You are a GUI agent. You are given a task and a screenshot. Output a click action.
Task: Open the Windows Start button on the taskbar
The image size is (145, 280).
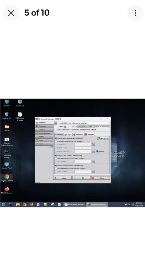point(3,204)
